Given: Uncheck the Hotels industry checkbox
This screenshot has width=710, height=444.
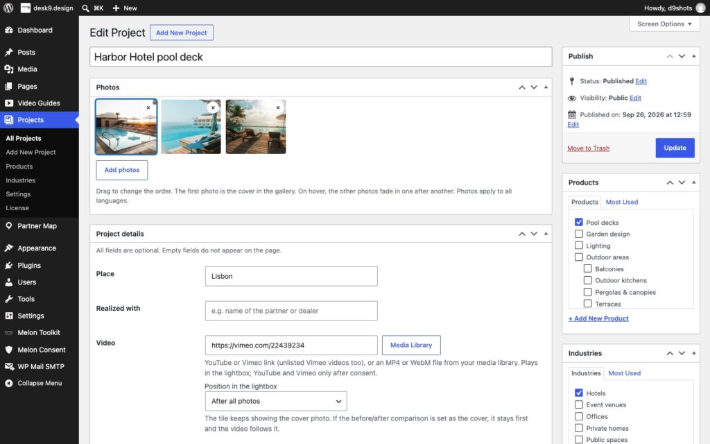Looking at the screenshot, I should click(579, 393).
